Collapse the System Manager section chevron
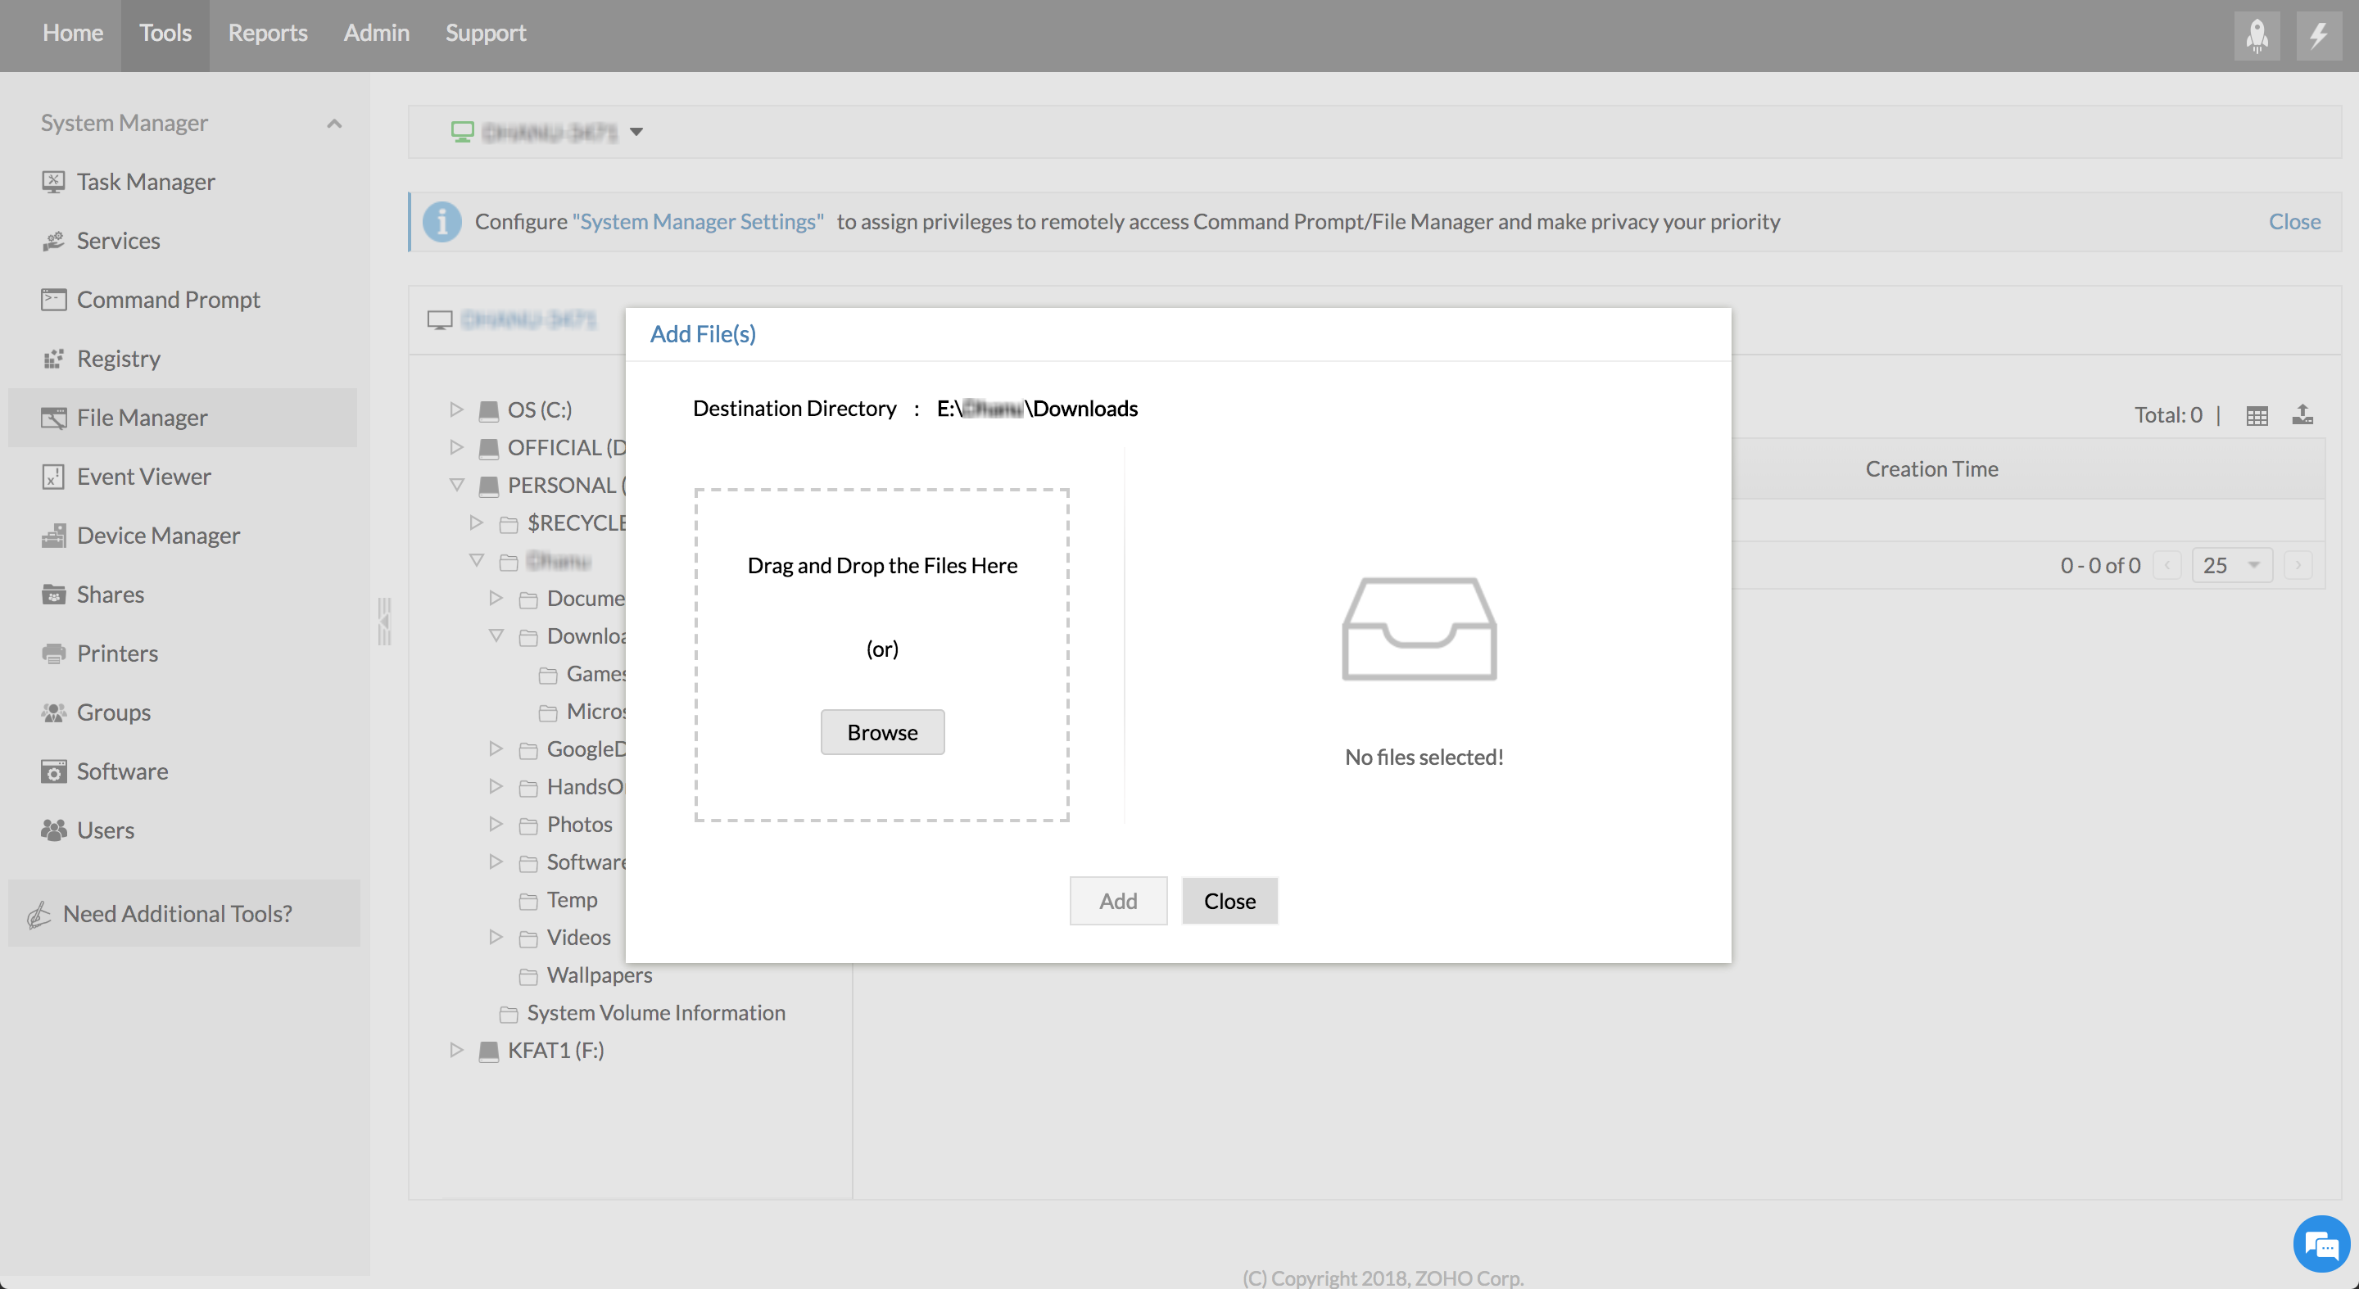 [334, 123]
